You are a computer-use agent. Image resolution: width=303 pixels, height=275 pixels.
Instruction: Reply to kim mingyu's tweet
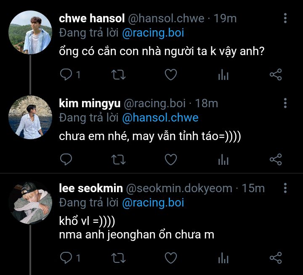click(66, 159)
